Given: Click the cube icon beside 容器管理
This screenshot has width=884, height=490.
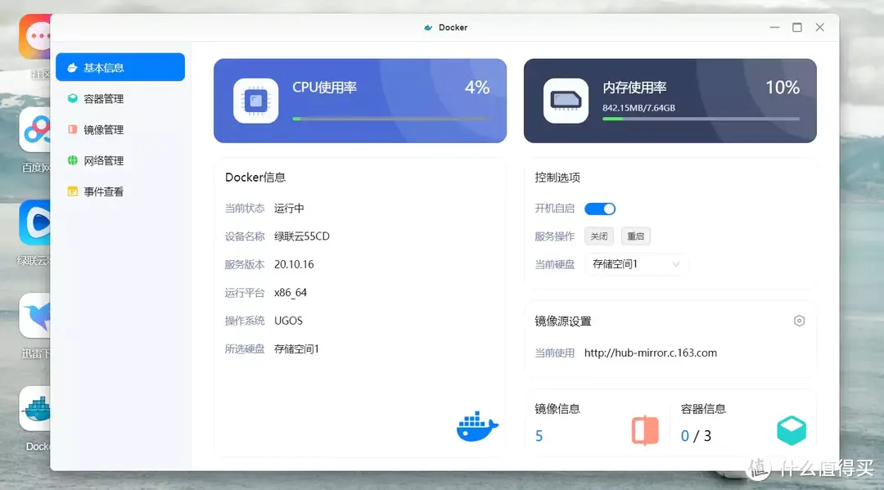Looking at the screenshot, I should 72,98.
